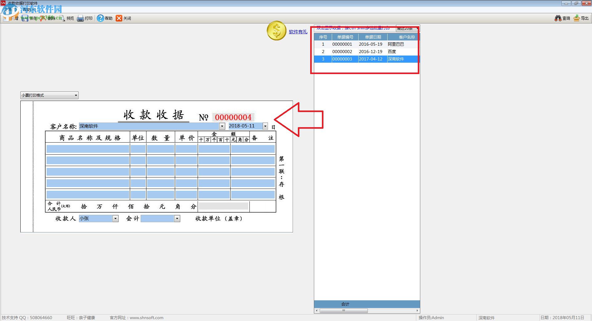Click the horizontal scrollbar thumb under the list
The height and width of the screenshot is (321, 592).
pos(344,311)
